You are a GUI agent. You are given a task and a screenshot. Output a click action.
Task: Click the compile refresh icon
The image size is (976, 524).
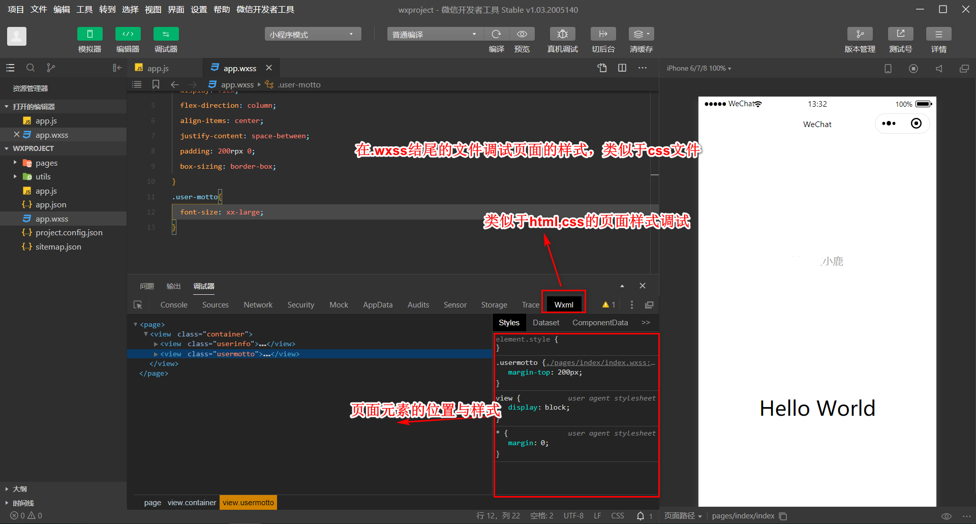pos(496,34)
